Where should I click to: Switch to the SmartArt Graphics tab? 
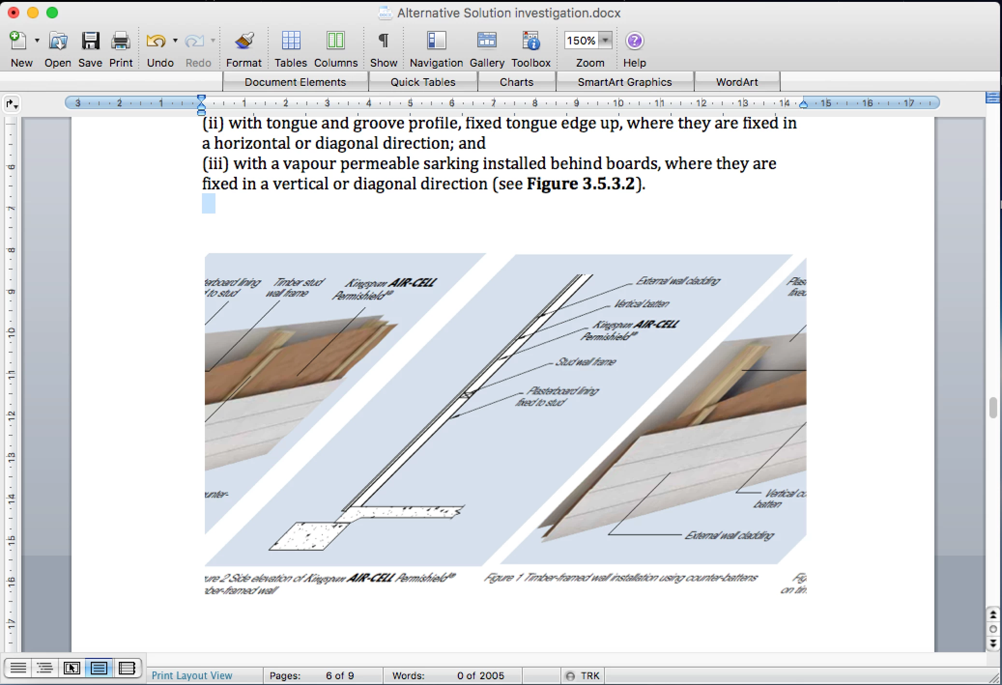624,82
